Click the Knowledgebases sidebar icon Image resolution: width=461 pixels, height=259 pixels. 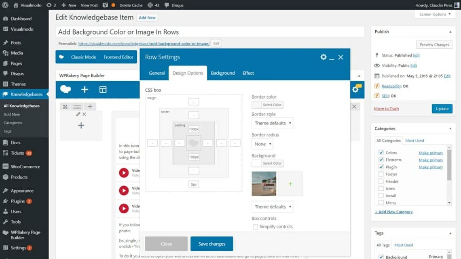[5, 94]
